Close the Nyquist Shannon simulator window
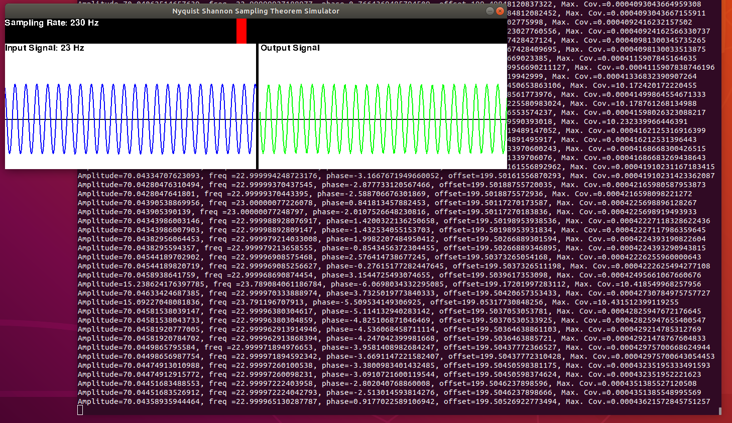This screenshot has width=732, height=423. click(x=500, y=11)
